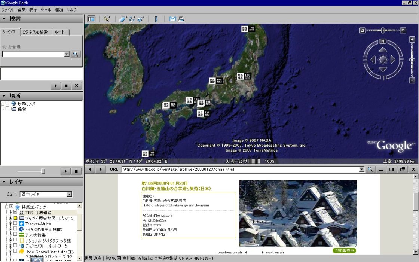Check the ナショナル ジオグラフィック誌 layer
Image resolution: width=419 pixels, height=262 pixels.
pos(15,240)
